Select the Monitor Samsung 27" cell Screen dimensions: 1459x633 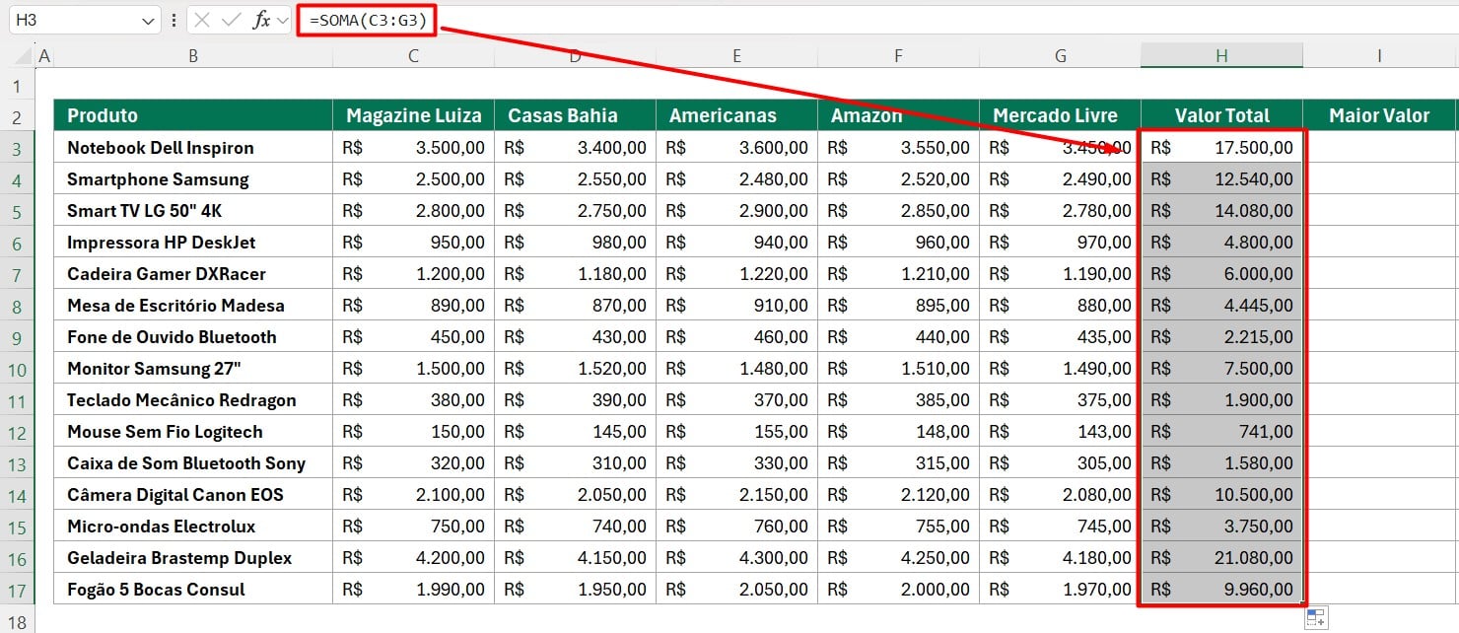(x=193, y=368)
